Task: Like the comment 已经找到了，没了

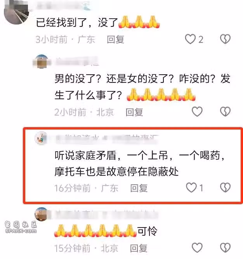Action: [x=191, y=39]
